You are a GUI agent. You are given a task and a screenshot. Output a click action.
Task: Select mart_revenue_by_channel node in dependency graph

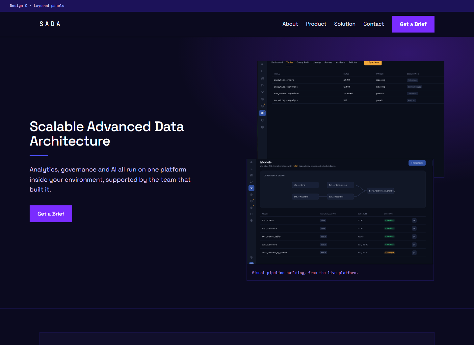point(382,191)
